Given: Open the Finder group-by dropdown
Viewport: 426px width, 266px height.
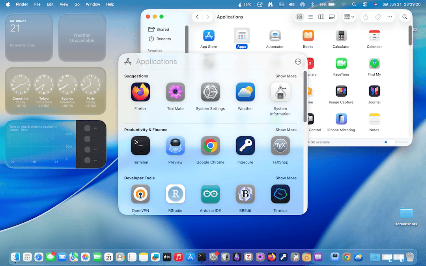Looking at the screenshot, I should tap(349, 17).
